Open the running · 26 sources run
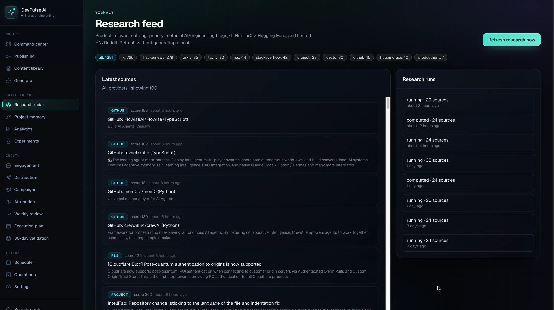Viewport: 554px width, 310px height. [x=468, y=203]
